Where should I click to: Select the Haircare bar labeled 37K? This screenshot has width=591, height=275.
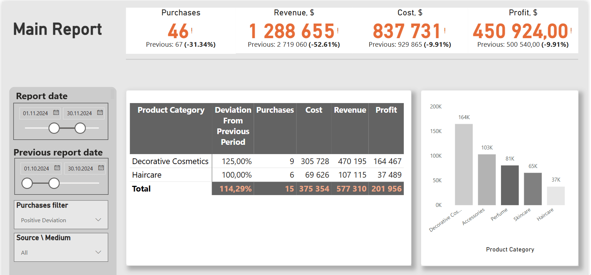556,196
